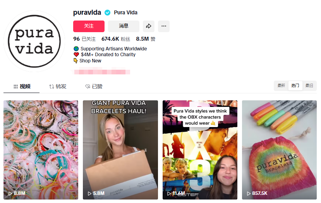Screen dimensions: 321x203
Task: Select the 热门 sort option
Action: (295, 86)
